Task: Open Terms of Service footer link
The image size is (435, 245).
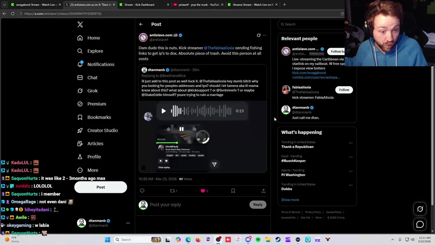Action: click(x=291, y=212)
